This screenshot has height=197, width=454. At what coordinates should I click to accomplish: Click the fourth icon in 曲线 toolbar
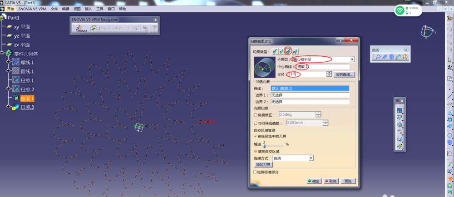pos(399,57)
